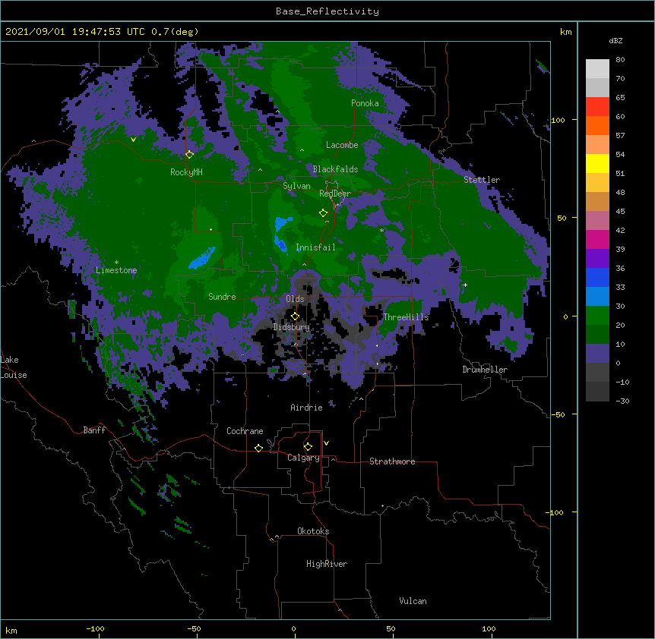Select the bright yellow 51-54 dBZ swatch
655x639 pixels.
(597, 163)
